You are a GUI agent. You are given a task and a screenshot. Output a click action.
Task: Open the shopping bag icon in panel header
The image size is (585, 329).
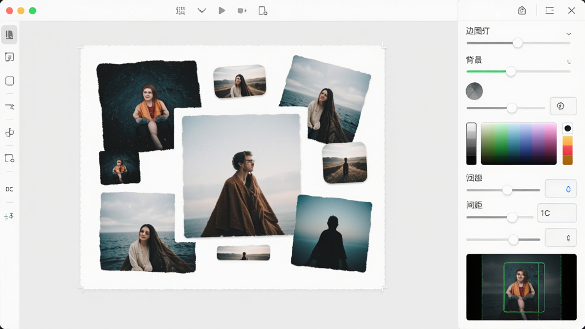point(522,10)
